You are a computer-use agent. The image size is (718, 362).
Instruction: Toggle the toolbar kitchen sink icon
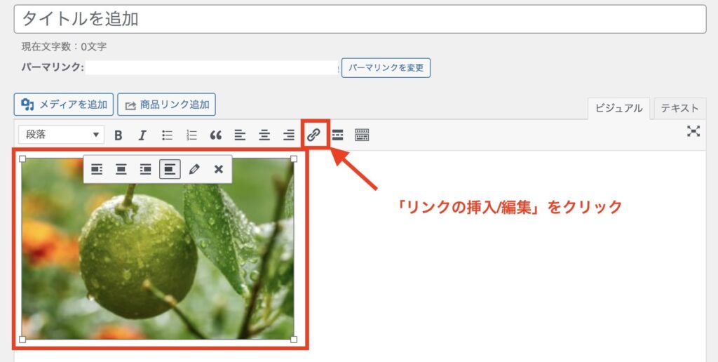pyautogui.click(x=362, y=135)
